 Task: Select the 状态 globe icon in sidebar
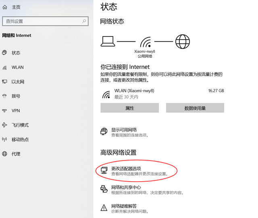point(4,53)
